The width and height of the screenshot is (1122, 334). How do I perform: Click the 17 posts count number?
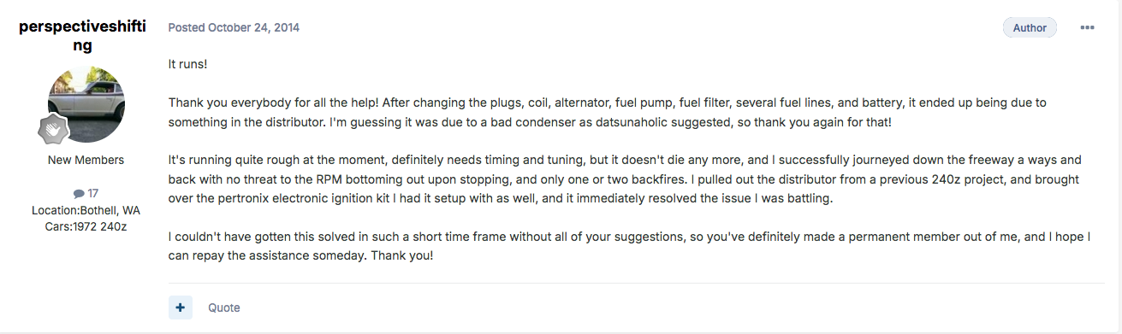(x=92, y=194)
